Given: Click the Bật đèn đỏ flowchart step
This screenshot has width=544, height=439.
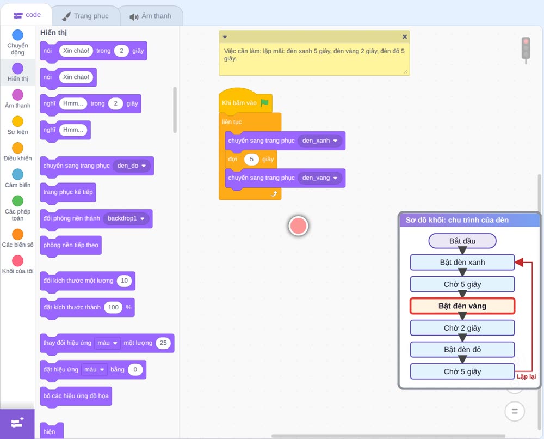Looking at the screenshot, I should click(x=462, y=350).
